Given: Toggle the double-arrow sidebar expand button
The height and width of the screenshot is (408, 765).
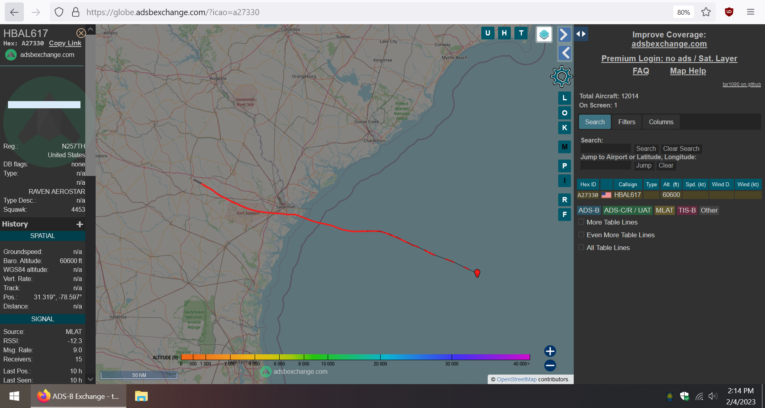Looking at the screenshot, I should [581, 34].
